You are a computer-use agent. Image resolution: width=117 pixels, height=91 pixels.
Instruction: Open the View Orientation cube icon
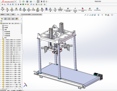tap(95, 15)
